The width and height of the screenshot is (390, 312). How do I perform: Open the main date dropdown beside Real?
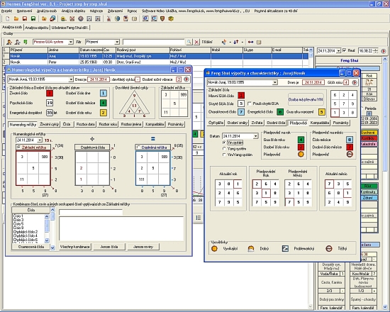pos(338,51)
